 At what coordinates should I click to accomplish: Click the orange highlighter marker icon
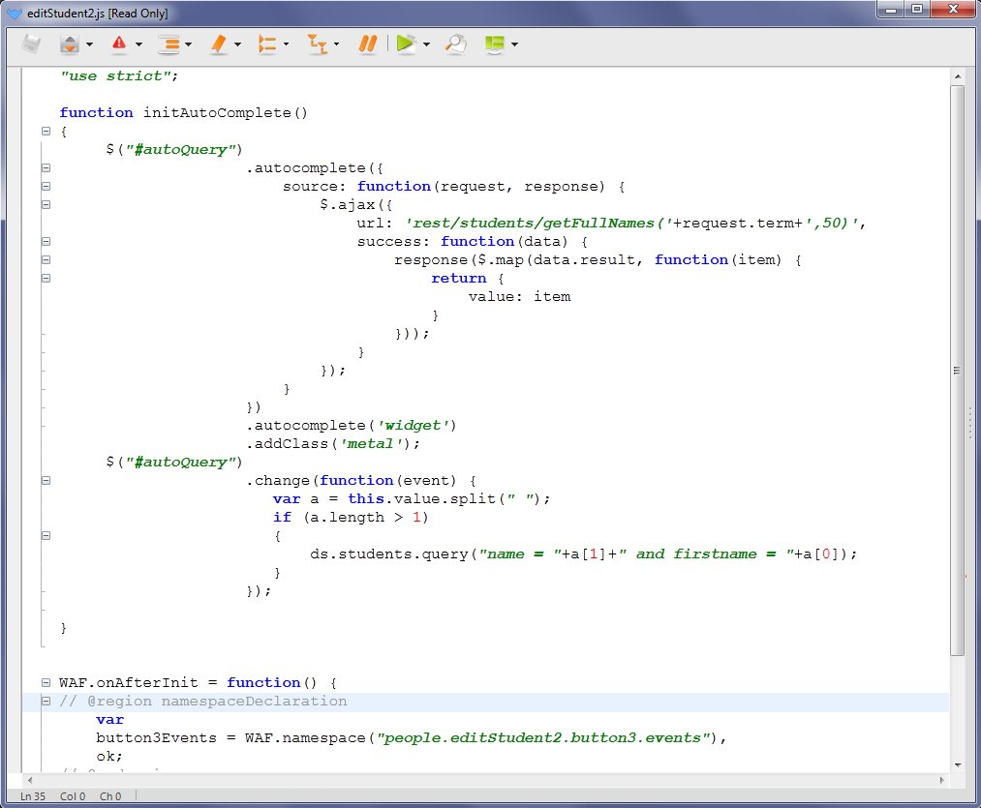tap(218, 44)
